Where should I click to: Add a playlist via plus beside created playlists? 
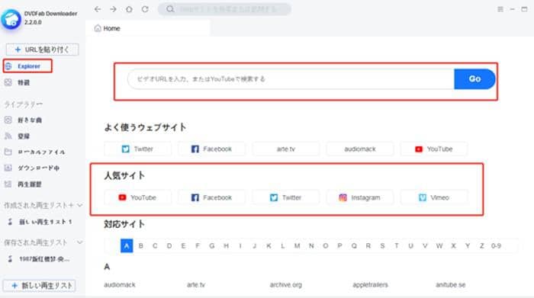pyautogui.click(x=71, y=205)
